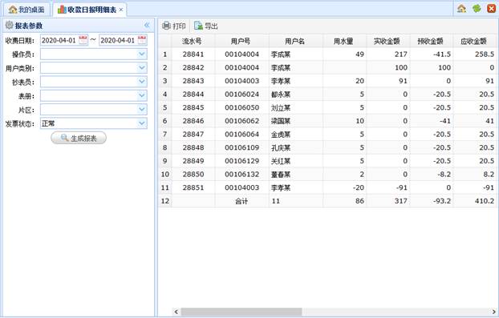
Task: Sort by 预收金额 column header
Action: pyautogui.click(x=432, y=41)
